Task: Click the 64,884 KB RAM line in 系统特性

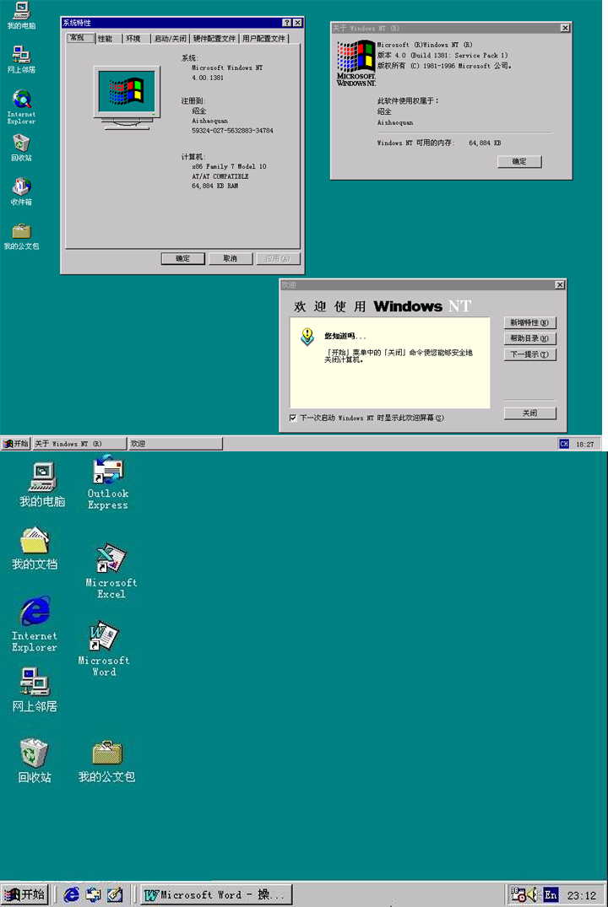Action: tap(214, 186)
